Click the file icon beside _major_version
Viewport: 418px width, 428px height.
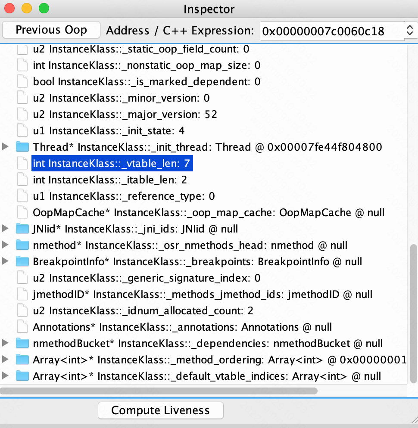[x=22, y=115]
